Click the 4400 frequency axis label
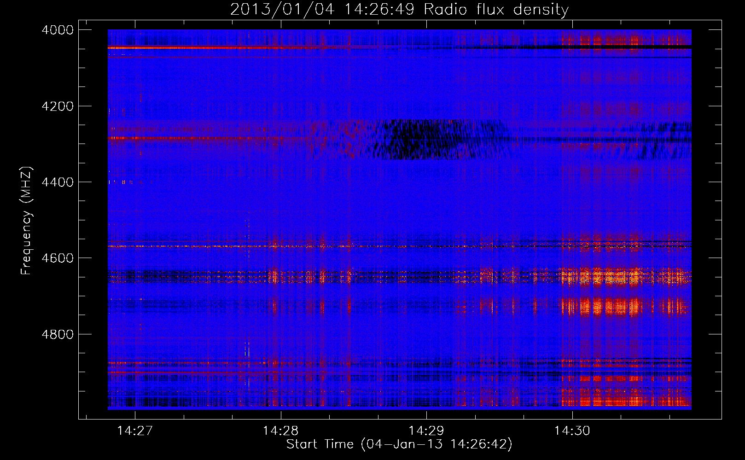Screen dimensions: 745x460 click(57, 182)
